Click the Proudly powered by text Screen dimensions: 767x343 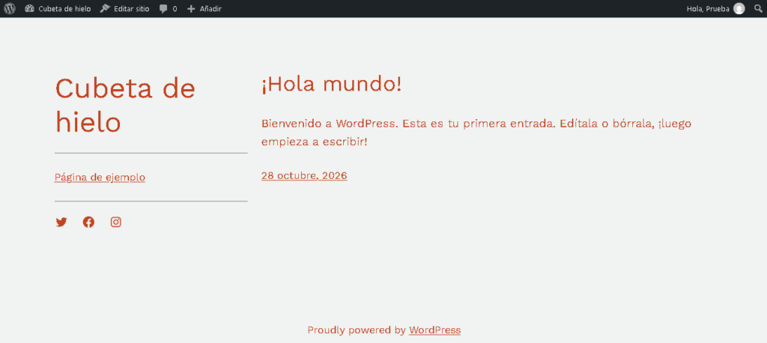(x=357, y=330)
